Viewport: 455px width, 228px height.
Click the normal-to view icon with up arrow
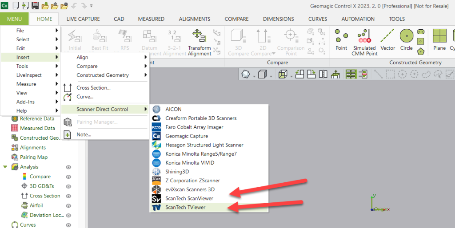tap(335, 75)
